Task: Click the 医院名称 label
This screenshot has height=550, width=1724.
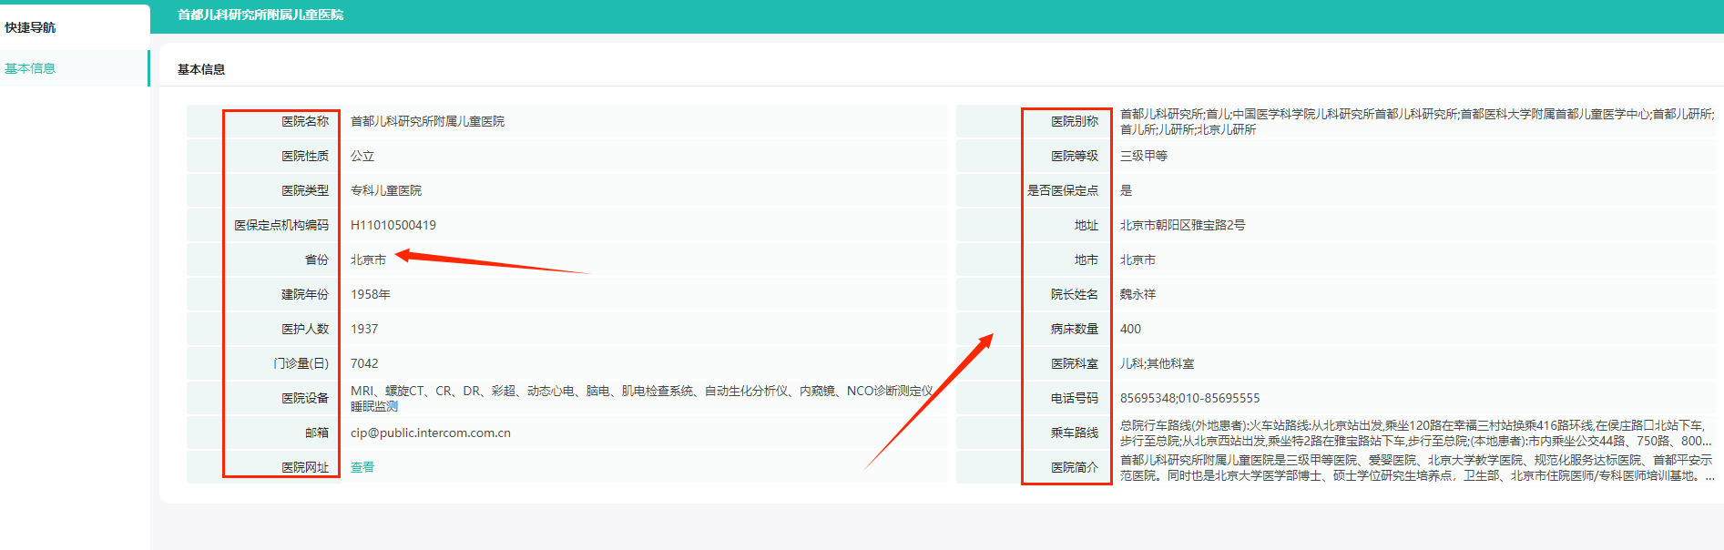Action: click(x=305, y=121)
